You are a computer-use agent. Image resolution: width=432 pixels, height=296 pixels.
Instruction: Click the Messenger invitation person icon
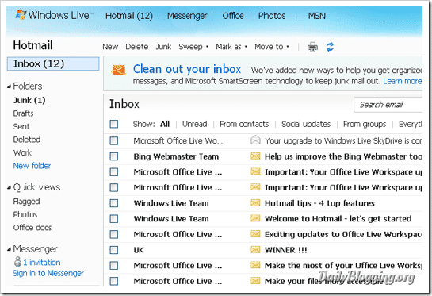click(17, 262)
